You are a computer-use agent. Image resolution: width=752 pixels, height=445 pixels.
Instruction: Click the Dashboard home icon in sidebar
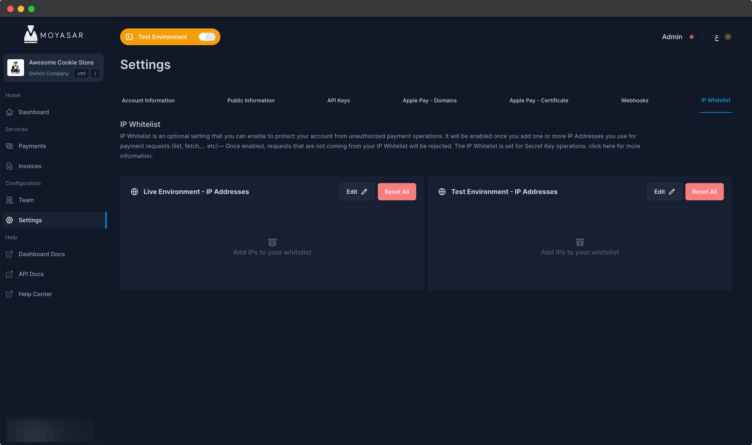9,112
